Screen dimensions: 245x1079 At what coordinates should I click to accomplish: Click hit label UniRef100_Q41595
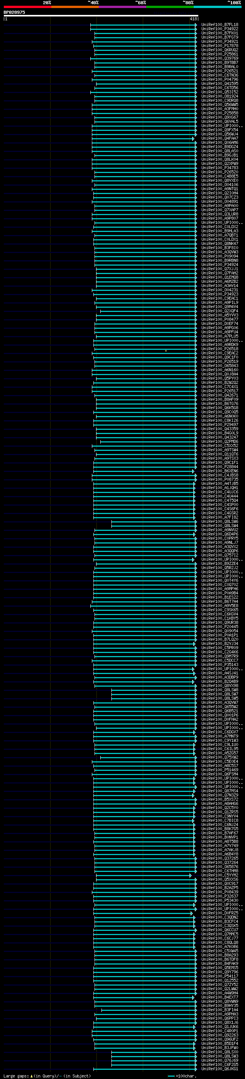pos(220,83)
